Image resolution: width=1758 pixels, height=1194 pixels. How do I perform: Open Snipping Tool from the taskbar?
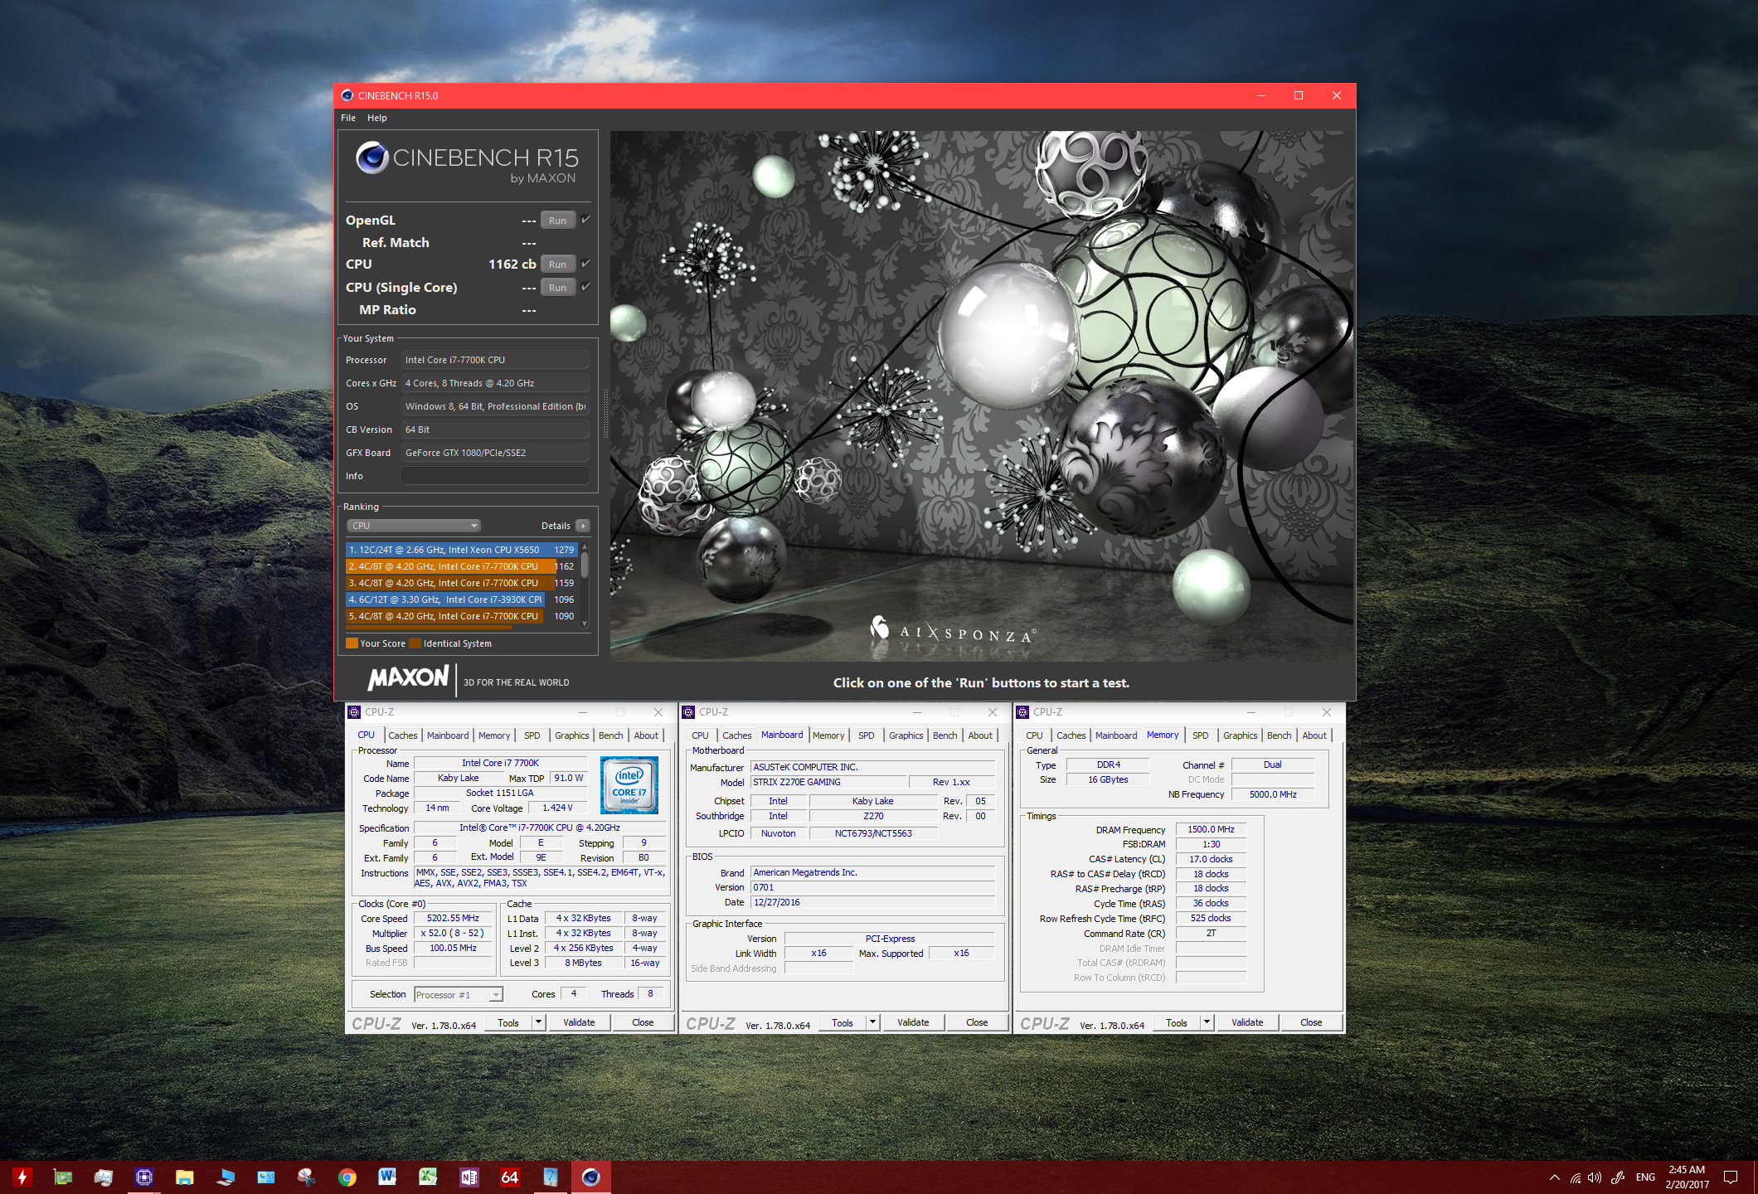307,1177
